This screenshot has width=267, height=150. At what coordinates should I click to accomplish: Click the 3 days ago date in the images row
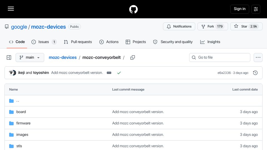249,134
